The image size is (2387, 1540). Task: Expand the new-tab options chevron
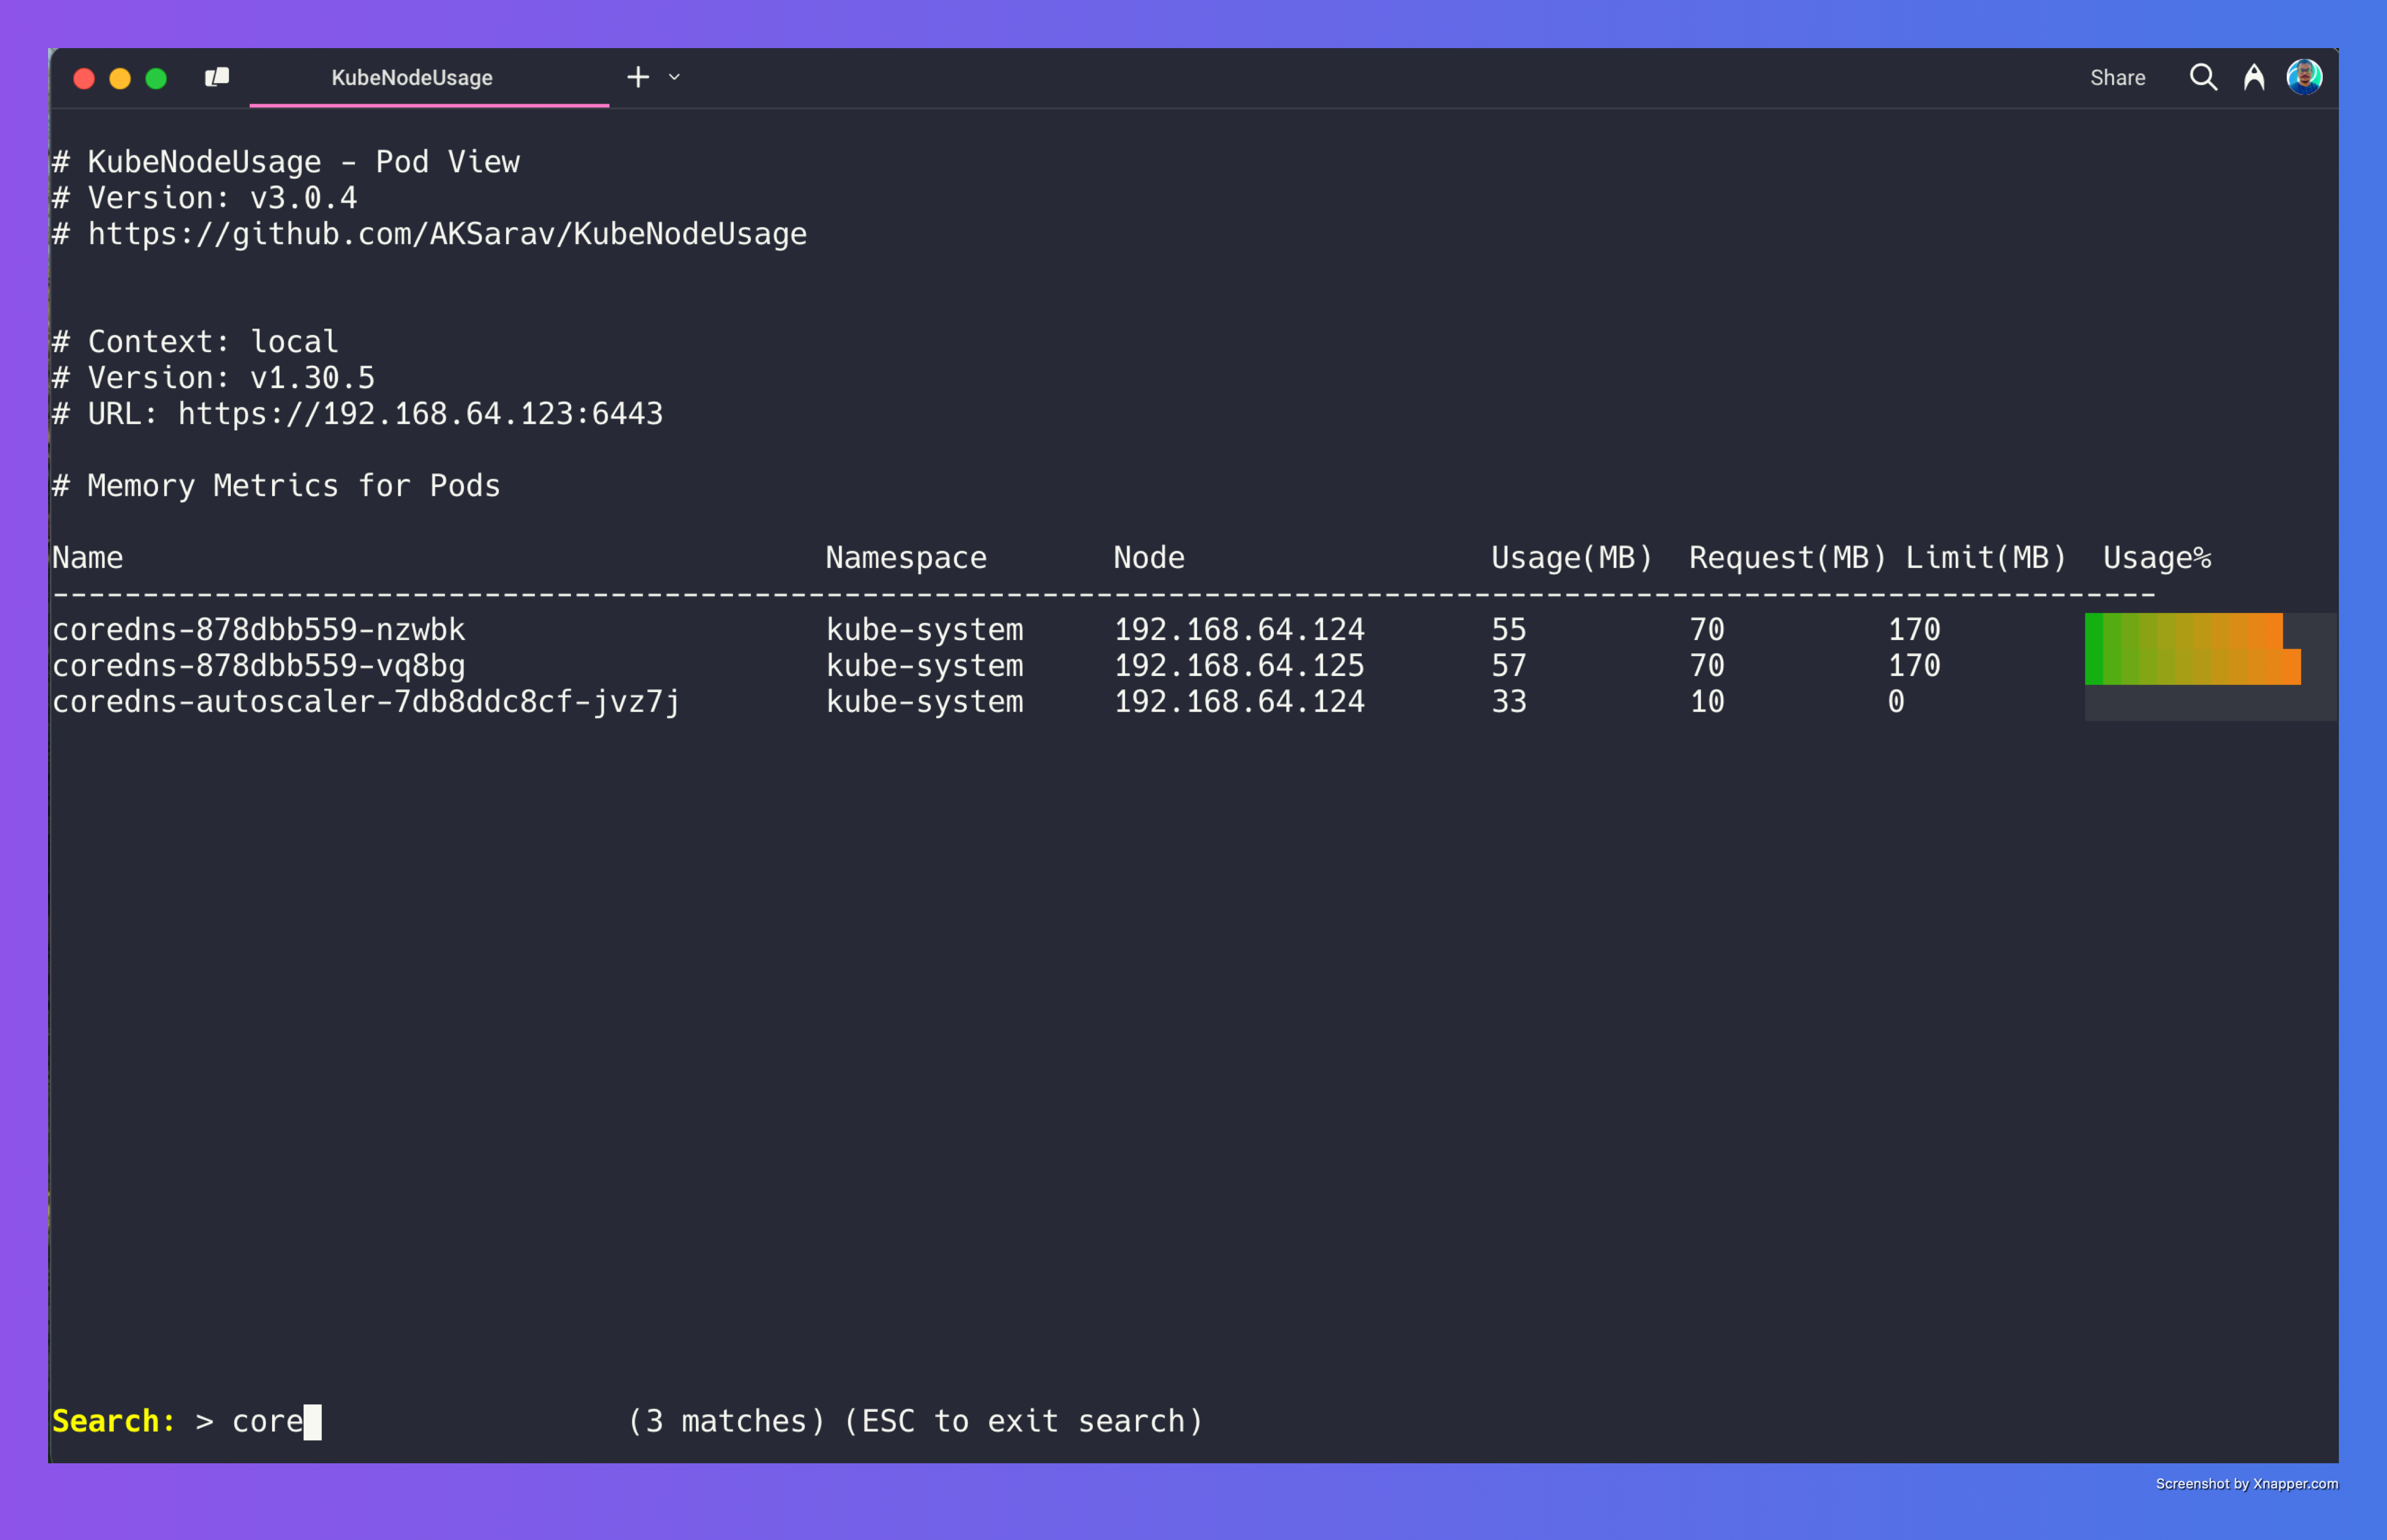pos(674,77)
